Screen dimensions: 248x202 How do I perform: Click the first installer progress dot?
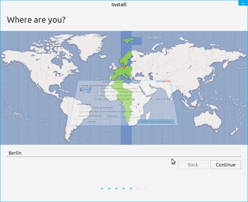tap(102, 189)
